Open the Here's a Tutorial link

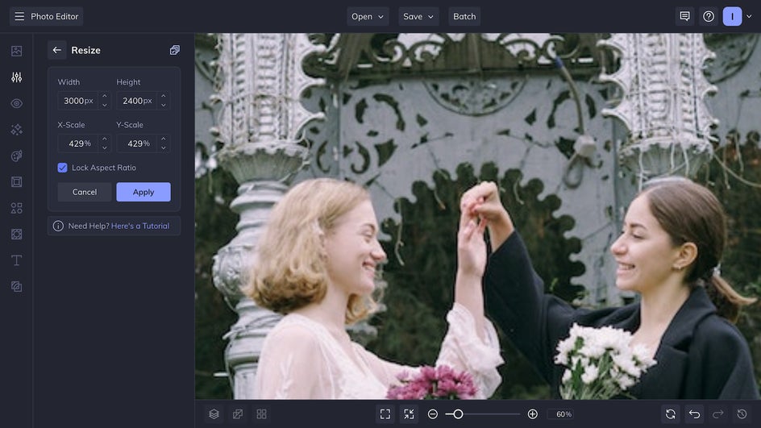point(140,226)
